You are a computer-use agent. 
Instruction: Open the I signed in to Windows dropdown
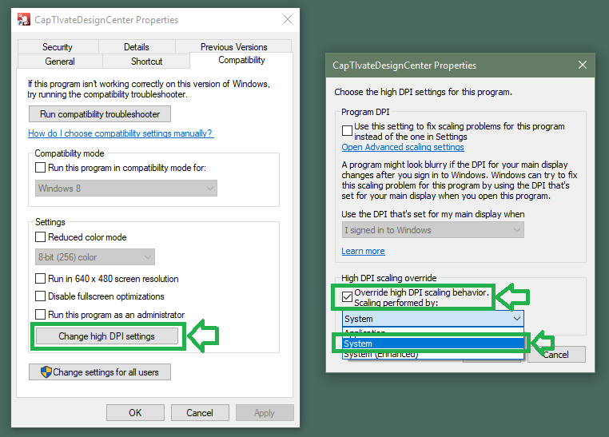[432, 230]
